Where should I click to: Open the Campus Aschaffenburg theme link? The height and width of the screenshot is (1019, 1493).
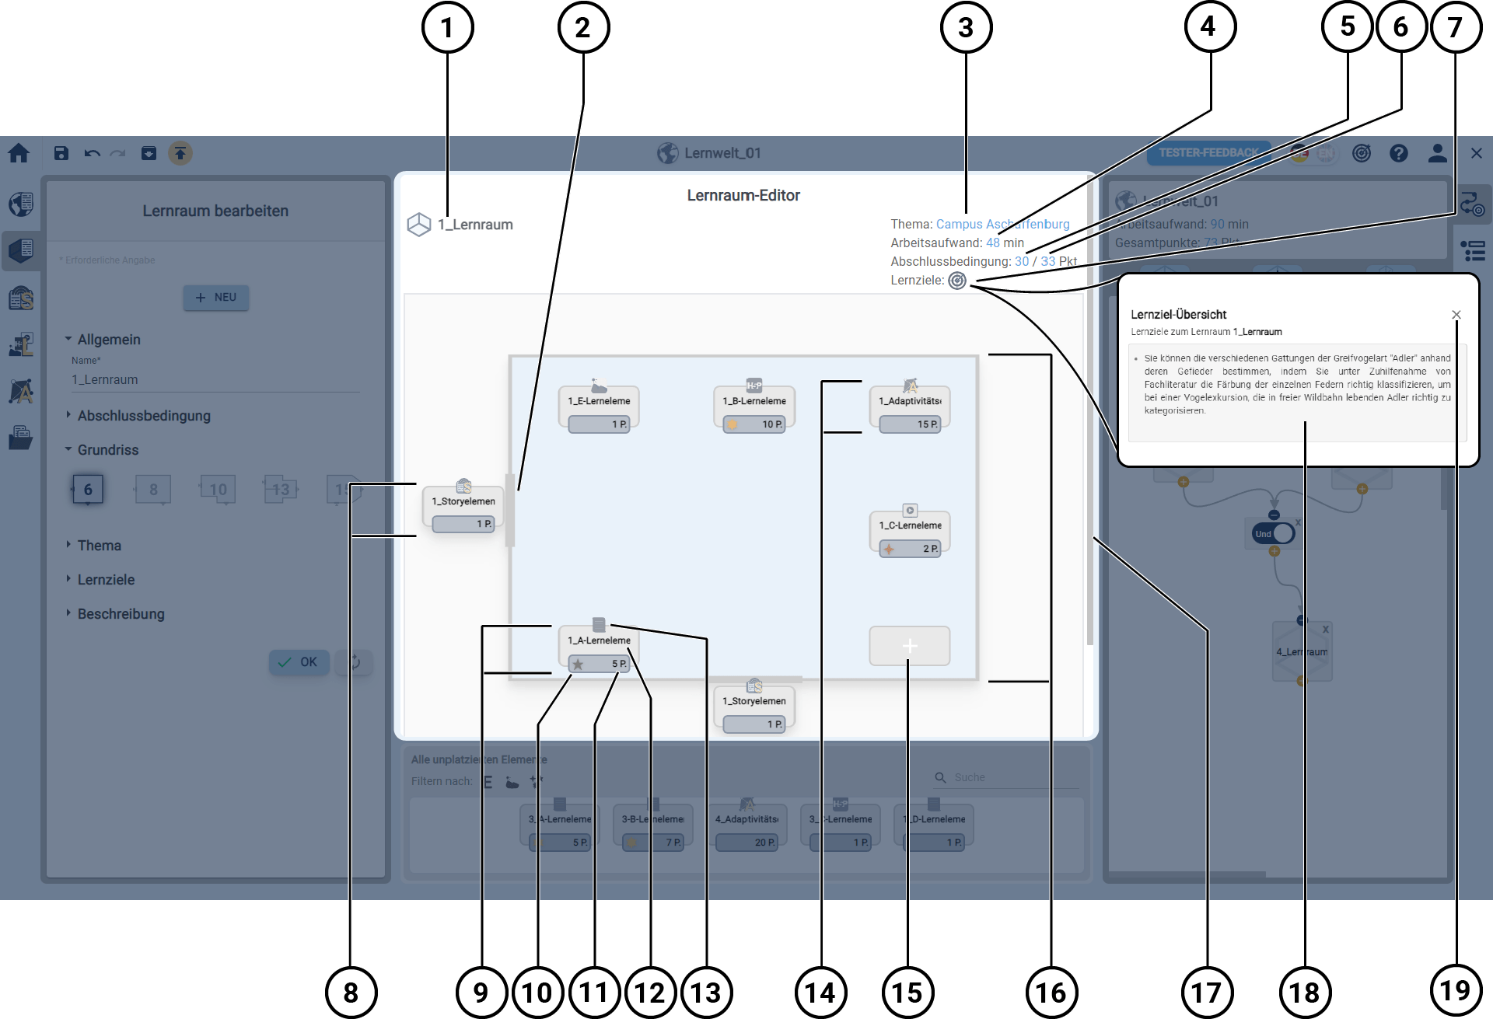coord(1002,224)
